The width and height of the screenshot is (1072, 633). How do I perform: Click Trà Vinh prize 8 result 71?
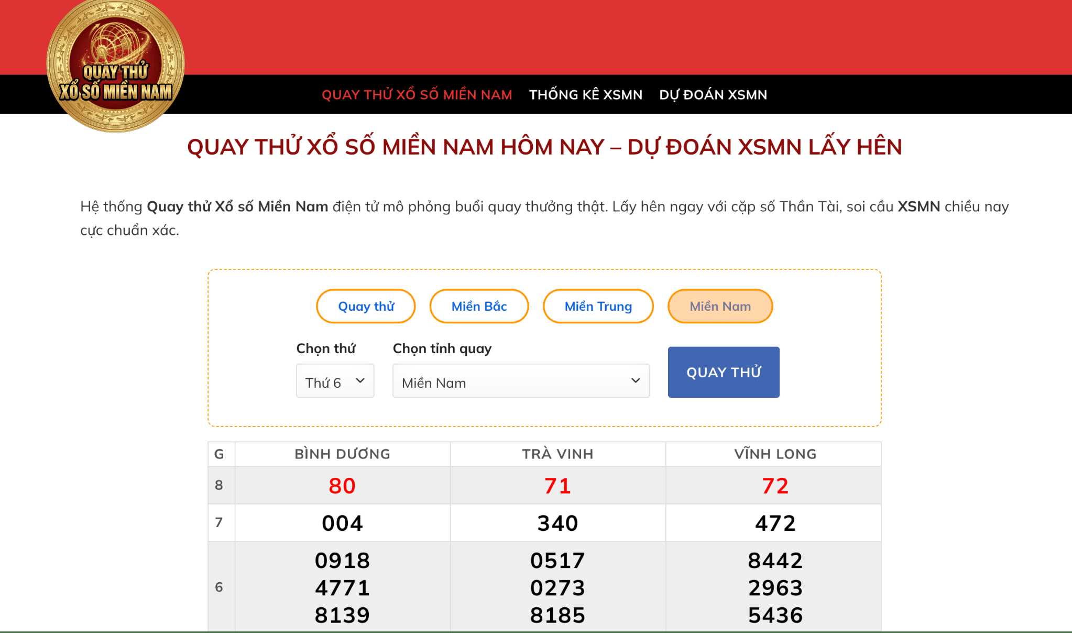(x=557, y=486)
